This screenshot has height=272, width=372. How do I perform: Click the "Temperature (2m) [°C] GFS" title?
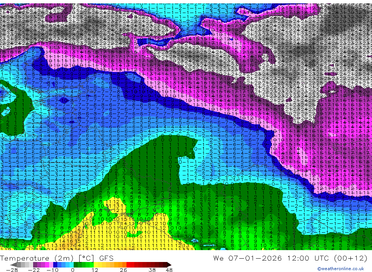pos(57,258)
